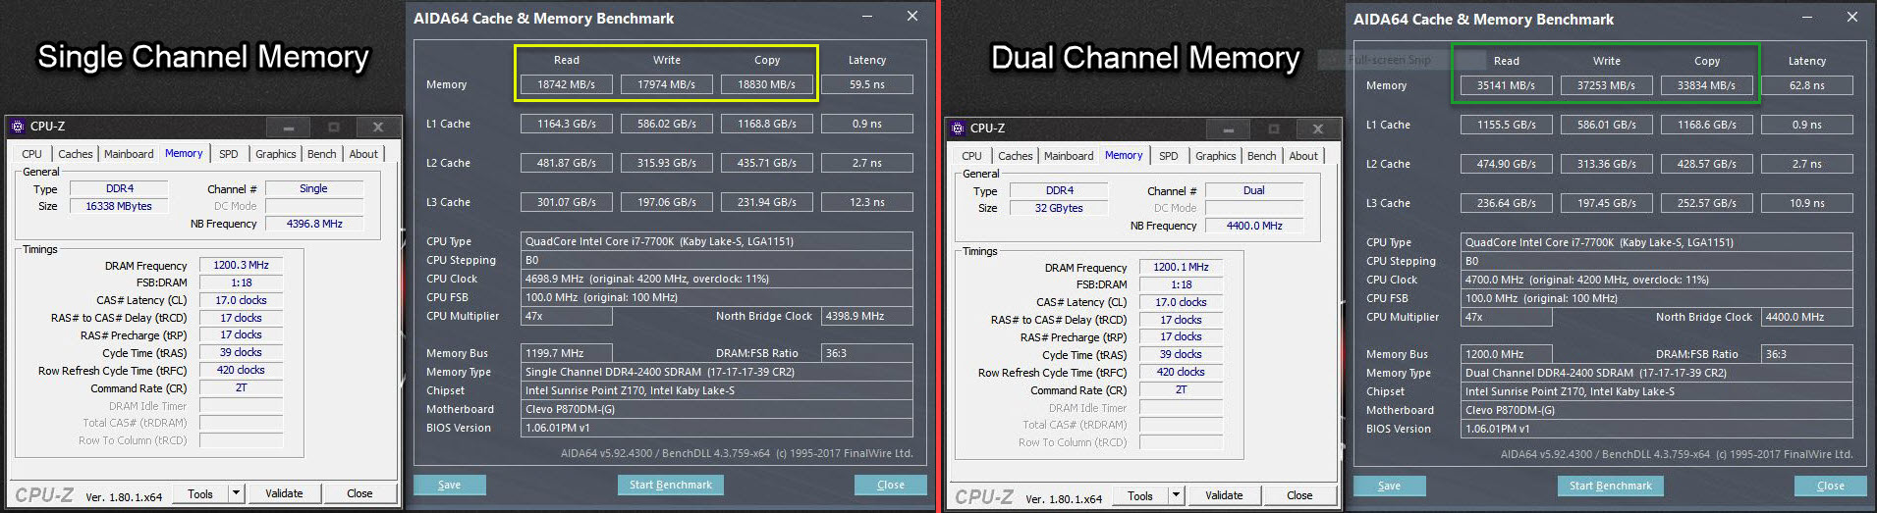Viewport: 1877px width, 513px height.
Task: Click North Bridge Clock value 4400.0 MHz
Action: coord(1807,317)
